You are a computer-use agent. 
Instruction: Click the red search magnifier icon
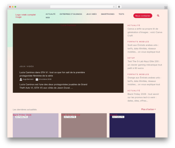tap(158, 16)
